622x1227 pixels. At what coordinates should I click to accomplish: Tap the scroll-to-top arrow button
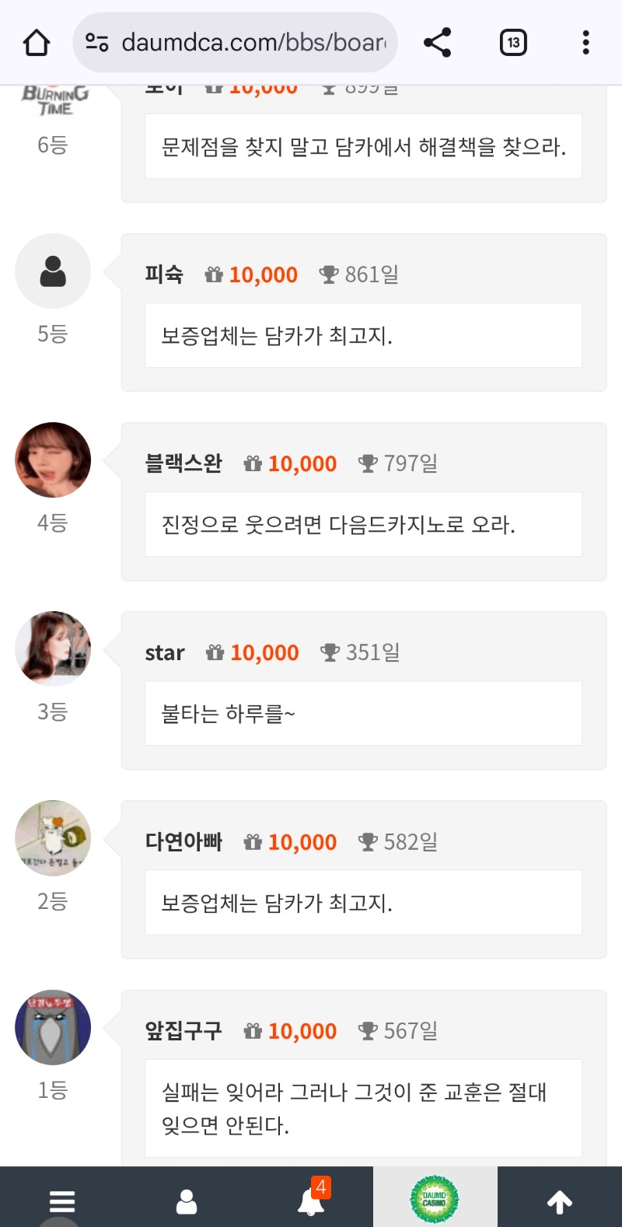pos(560,1202)
